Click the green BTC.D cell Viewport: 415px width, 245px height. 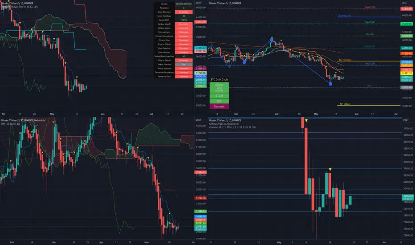click(x=219, y=96)
